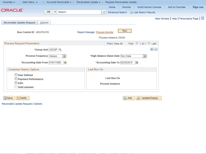Submit search with the double-arrow button
The image size is (206, 154).
(x=104, y=12)
